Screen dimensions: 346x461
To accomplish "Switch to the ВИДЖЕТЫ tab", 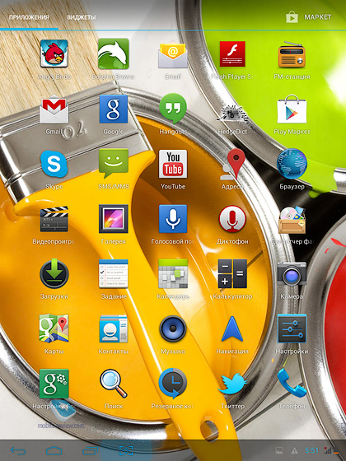I will point(82,17).
